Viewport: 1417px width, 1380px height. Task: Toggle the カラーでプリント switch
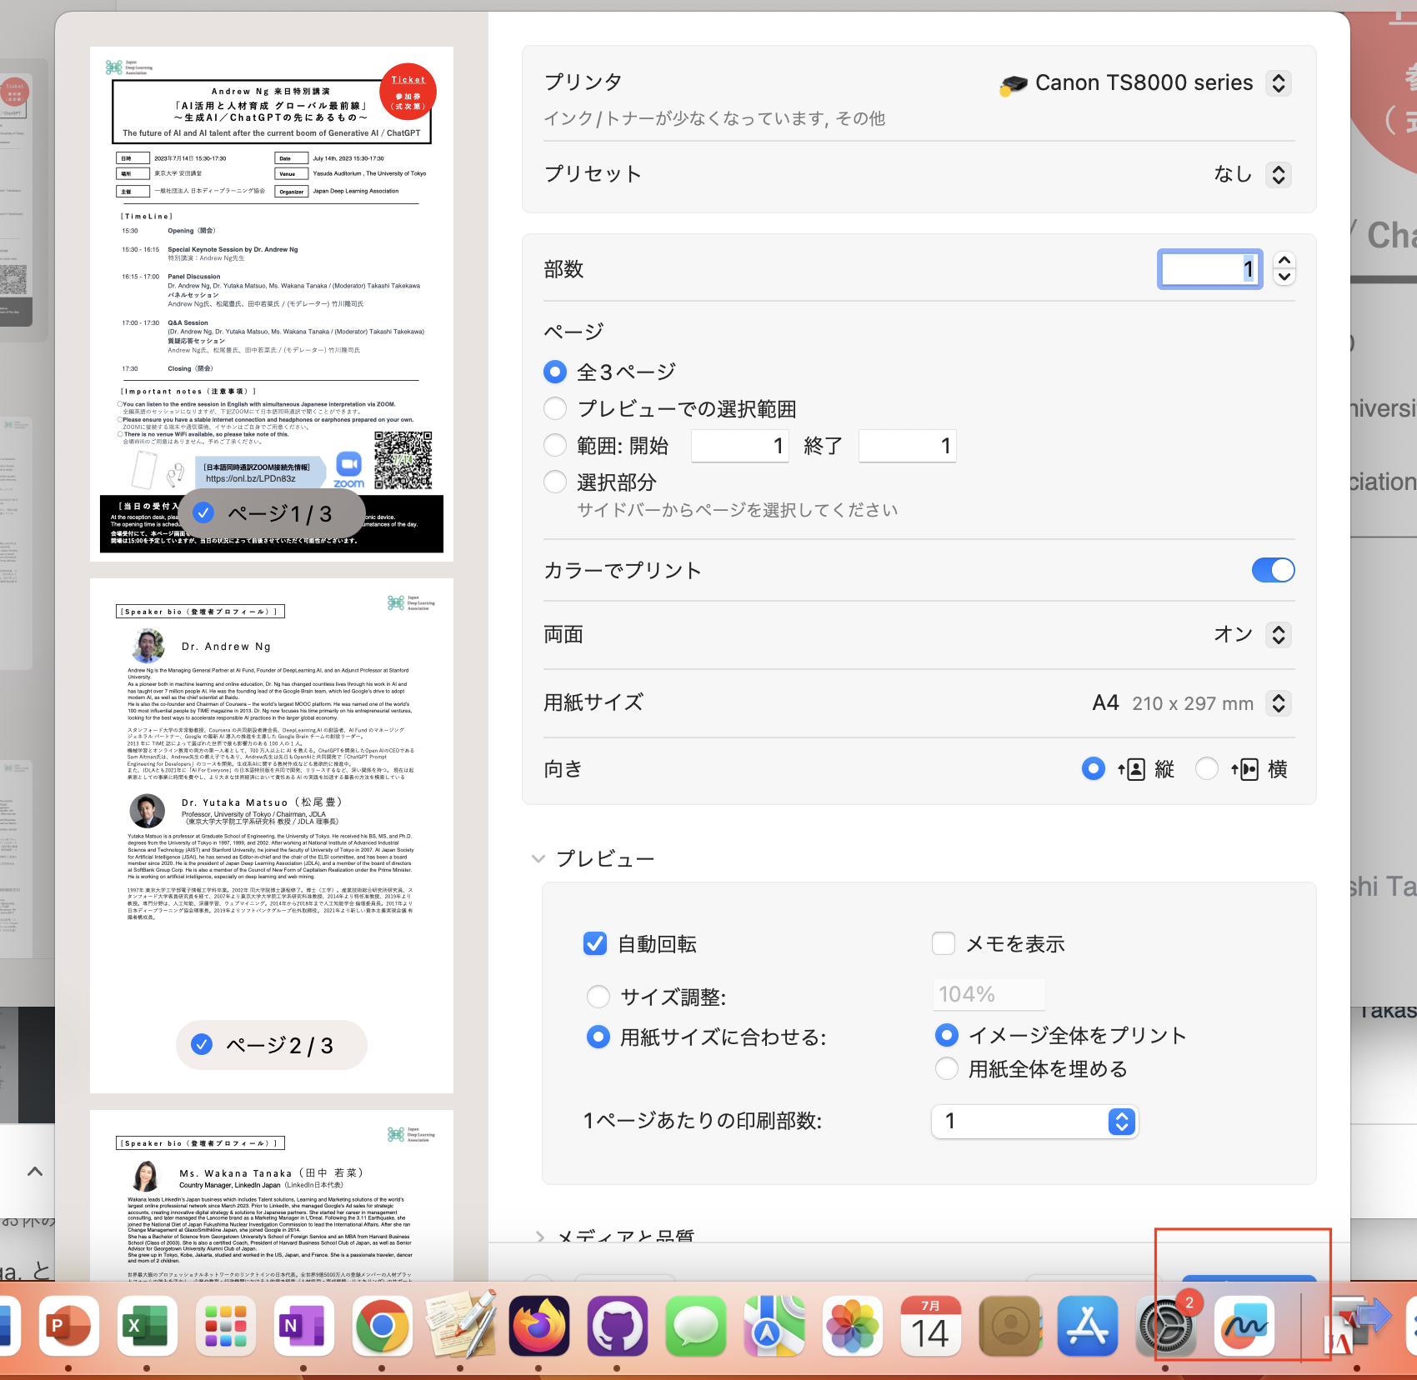coord(1273,570)
